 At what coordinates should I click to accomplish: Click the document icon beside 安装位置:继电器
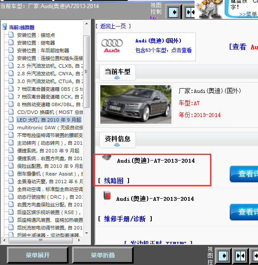pos(11,42)
